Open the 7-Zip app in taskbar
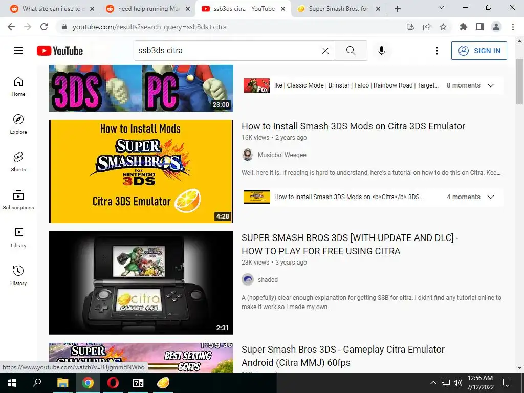The height and width of the screenshot is (393, 524). point(138,383)
